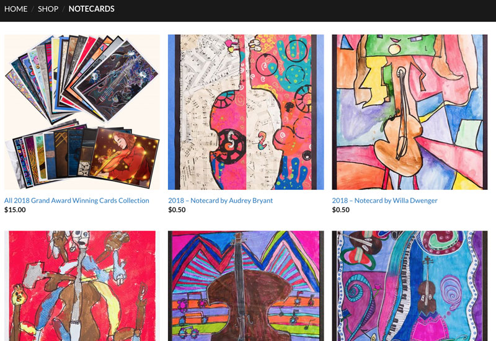
Task: Click the $0.50 price under Willa Dwenger
Action: (340, 210)
